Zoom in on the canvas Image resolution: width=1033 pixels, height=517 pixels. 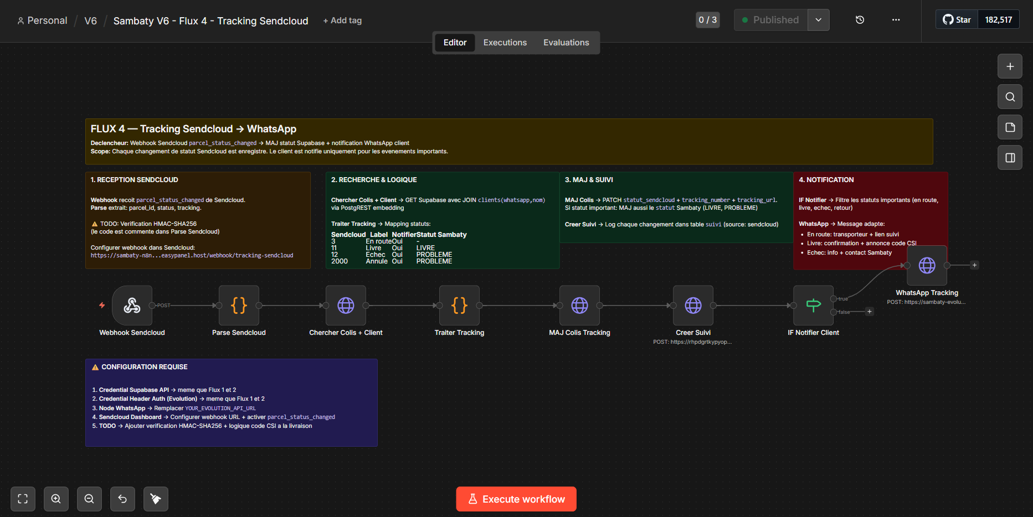coord(56,499)
